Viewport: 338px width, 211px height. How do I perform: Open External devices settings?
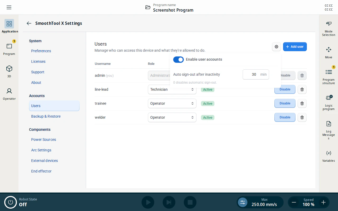pos(54,161)
